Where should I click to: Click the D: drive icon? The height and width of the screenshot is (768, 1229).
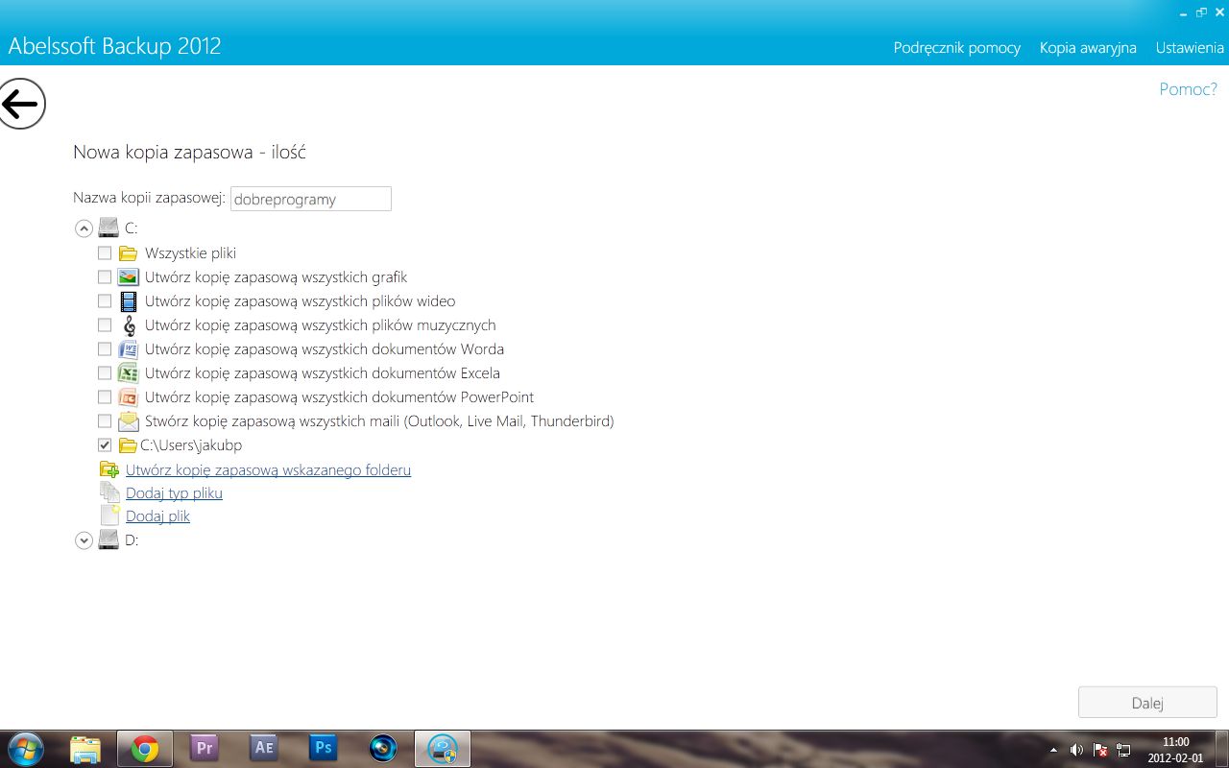click(x=108, y=540)
